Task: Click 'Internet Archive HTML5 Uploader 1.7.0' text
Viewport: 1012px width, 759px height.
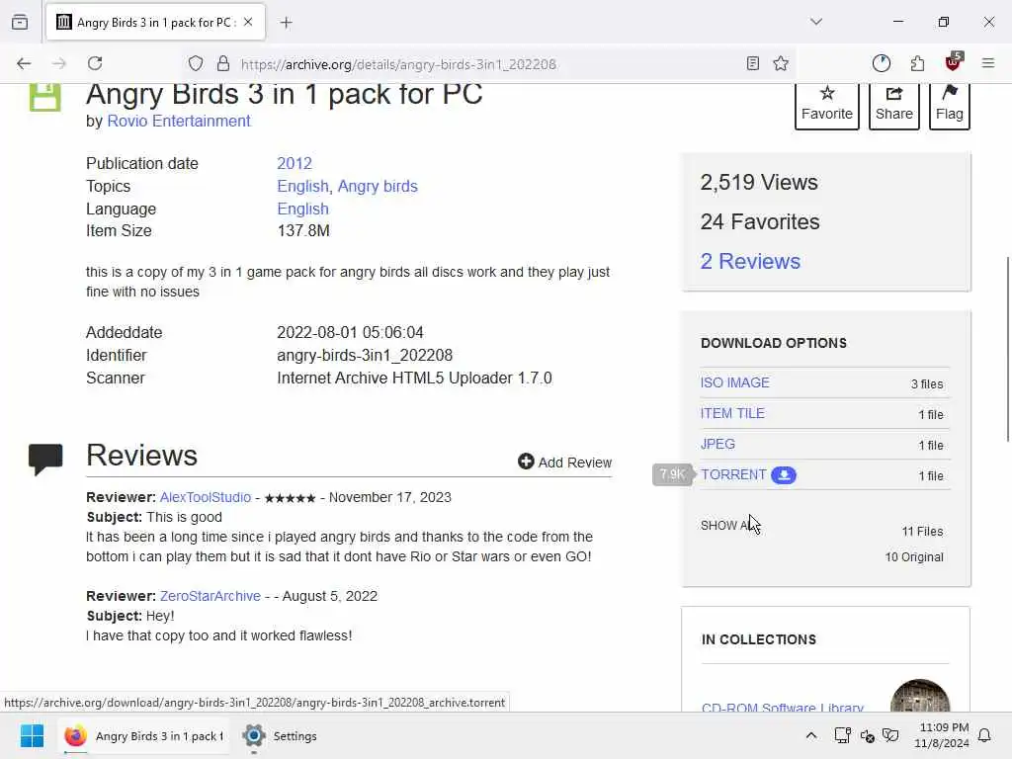Action: tap(414, 378)
